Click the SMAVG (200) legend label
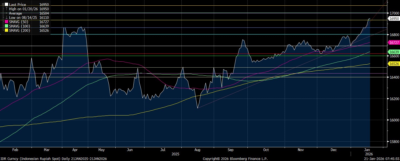Screen dimensions: 400x161 (20, 30)
